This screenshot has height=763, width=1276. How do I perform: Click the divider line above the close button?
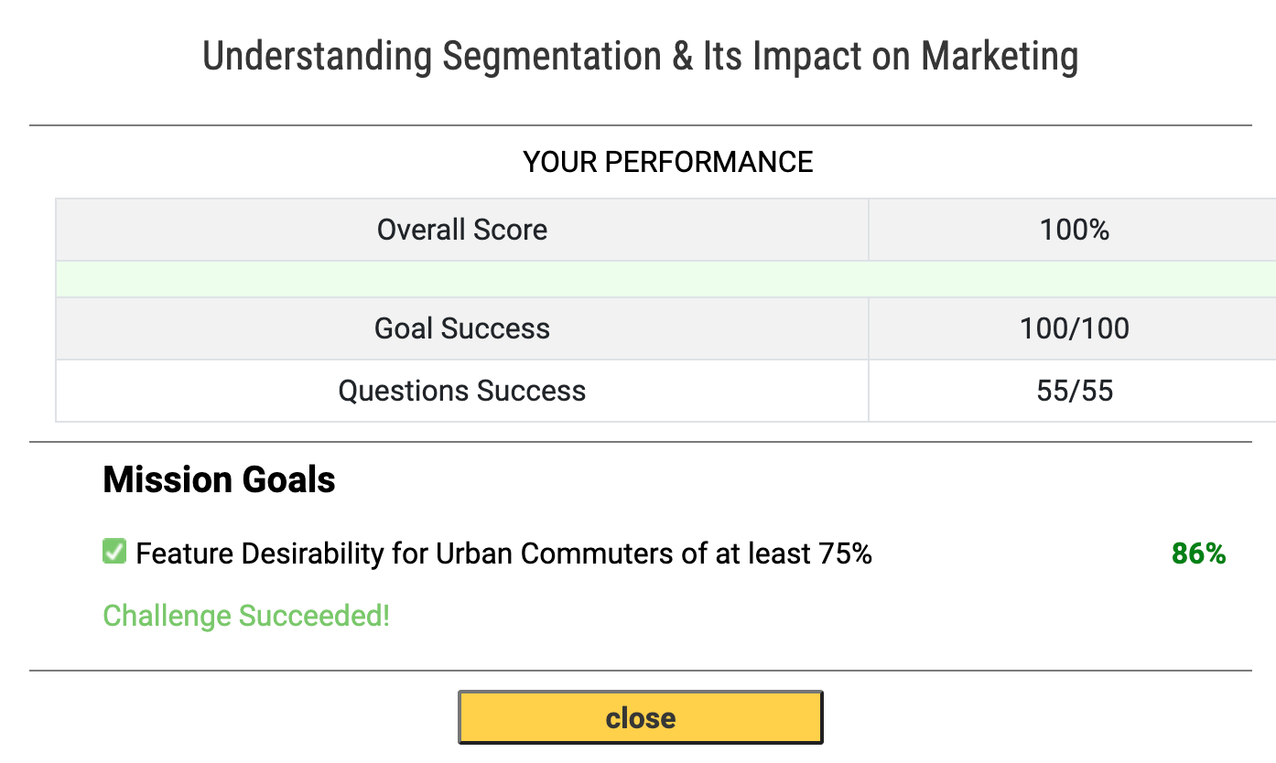point(640,671)
